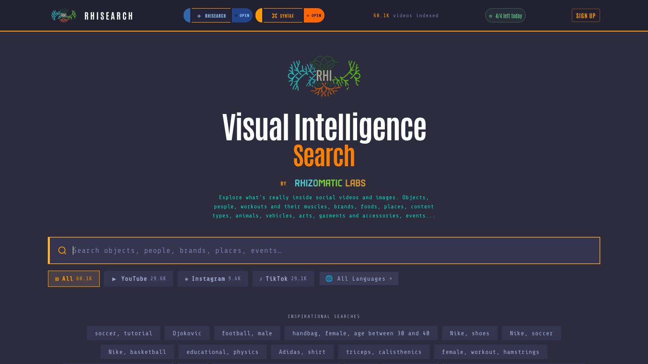Click the globe icon beside All Languages
Screen dimensions: 648x364
pos(329,279)
